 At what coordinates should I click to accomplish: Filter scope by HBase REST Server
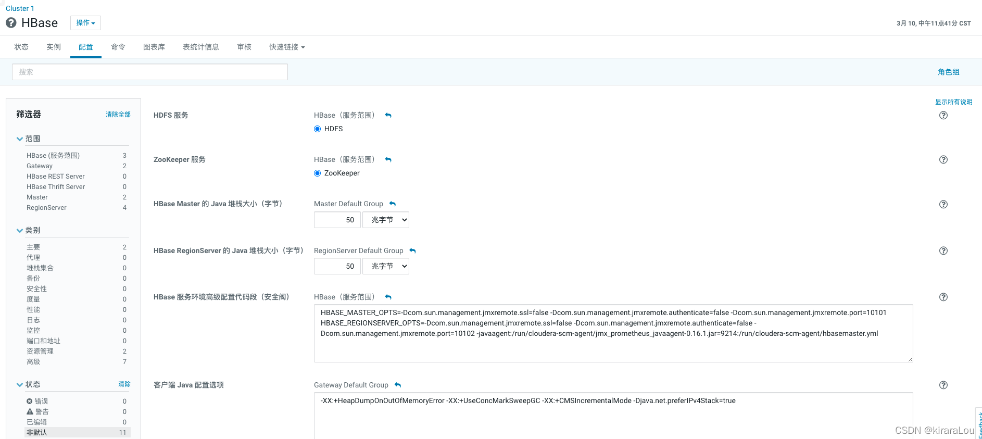coord(77,177)
